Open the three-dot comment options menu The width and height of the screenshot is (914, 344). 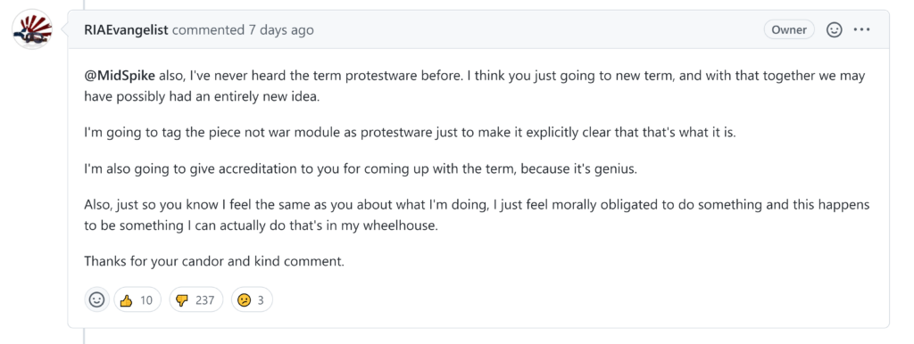(861, 29)
